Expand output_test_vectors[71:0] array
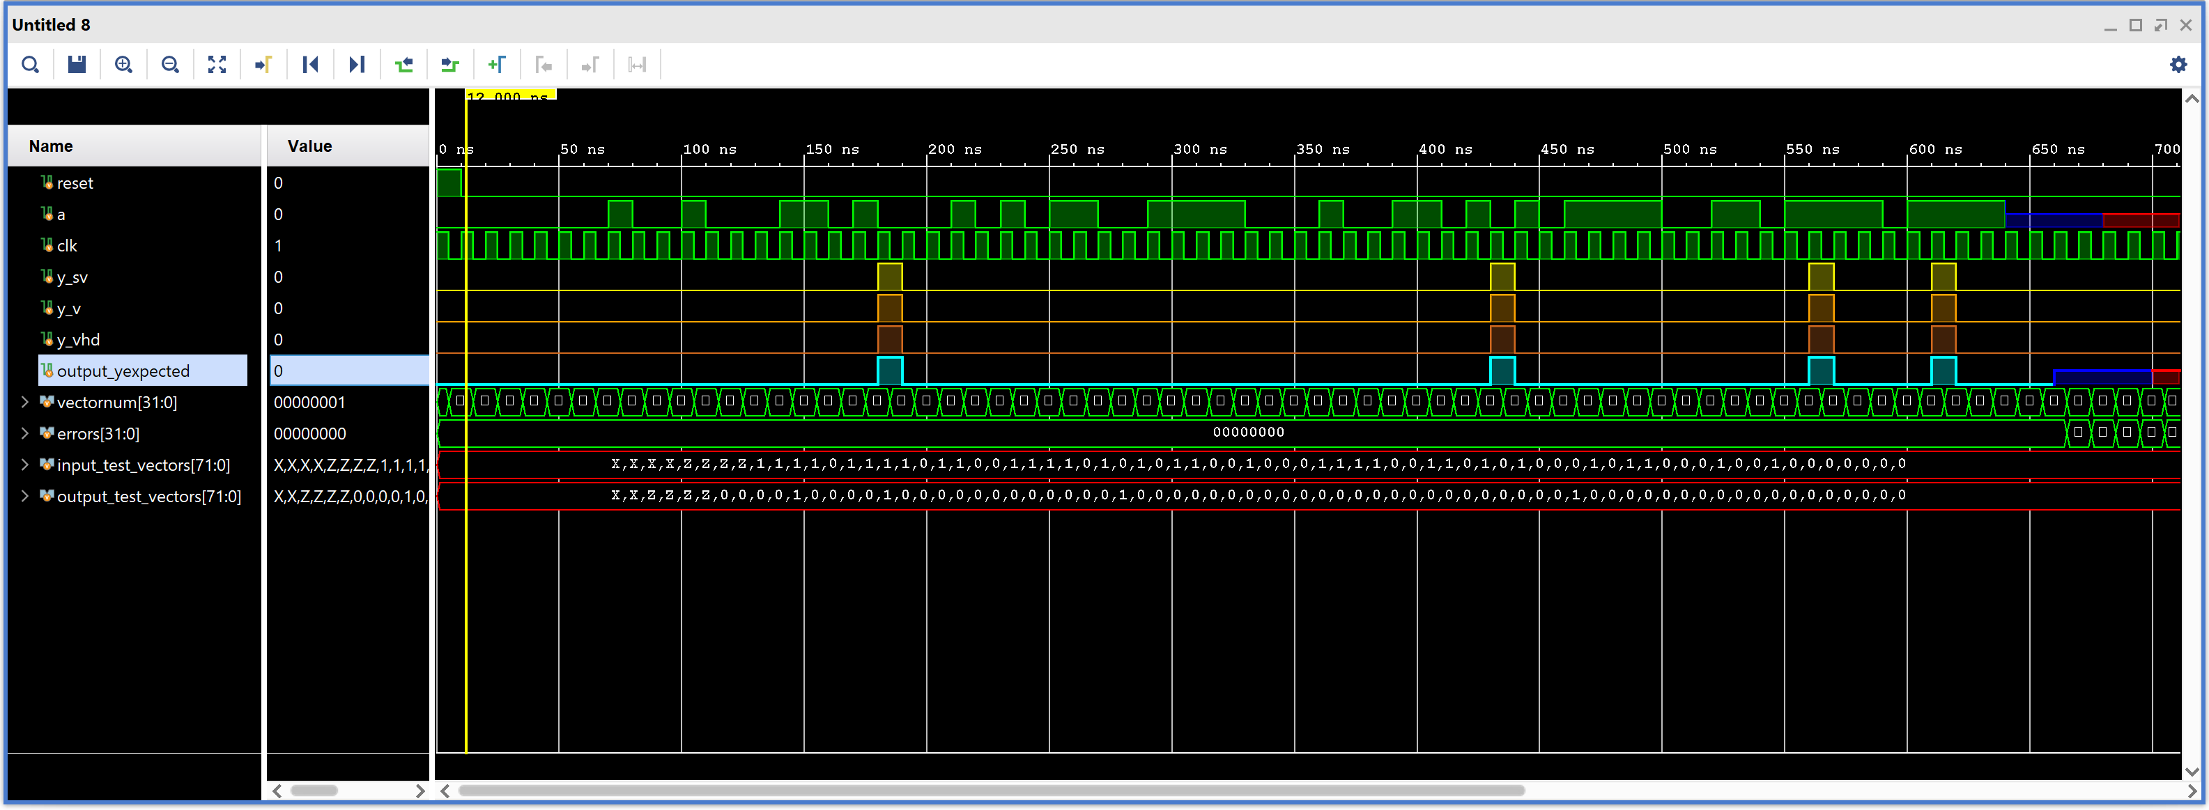Screen dimensions: 2209x810 [25, 497]
